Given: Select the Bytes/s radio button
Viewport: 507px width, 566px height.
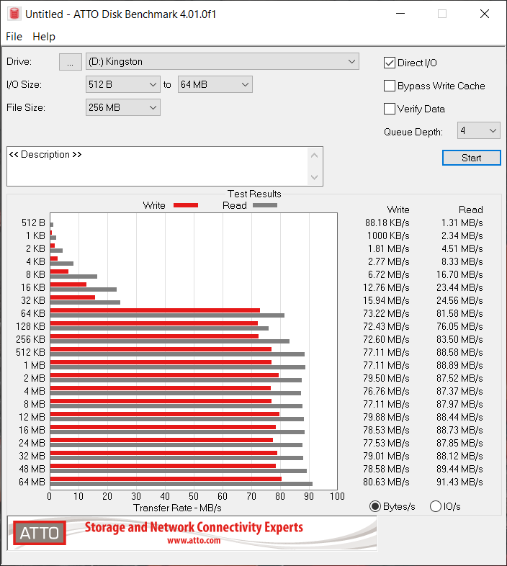Looking at the screenshot, I should pos(375,506).
